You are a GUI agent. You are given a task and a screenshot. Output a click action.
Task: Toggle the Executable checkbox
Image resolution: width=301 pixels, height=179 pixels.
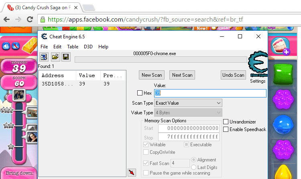[x=186, y=144]
